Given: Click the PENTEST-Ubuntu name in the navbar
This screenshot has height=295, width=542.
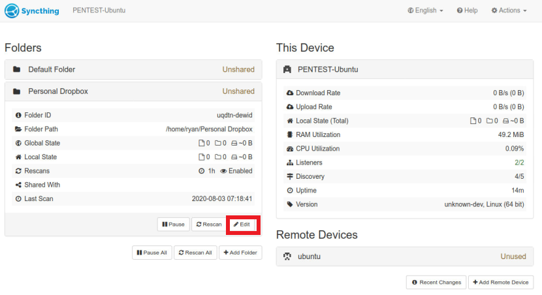Looking at the screenshot, I should [99, 10].
